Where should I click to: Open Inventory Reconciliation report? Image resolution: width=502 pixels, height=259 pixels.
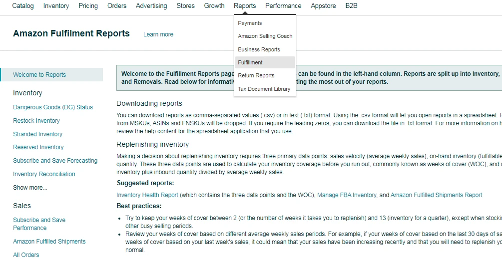point(44,174)
